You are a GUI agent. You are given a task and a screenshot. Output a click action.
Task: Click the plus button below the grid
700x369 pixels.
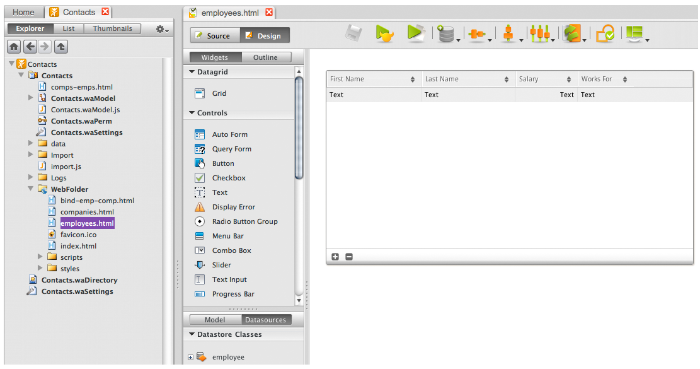[335, 257]
